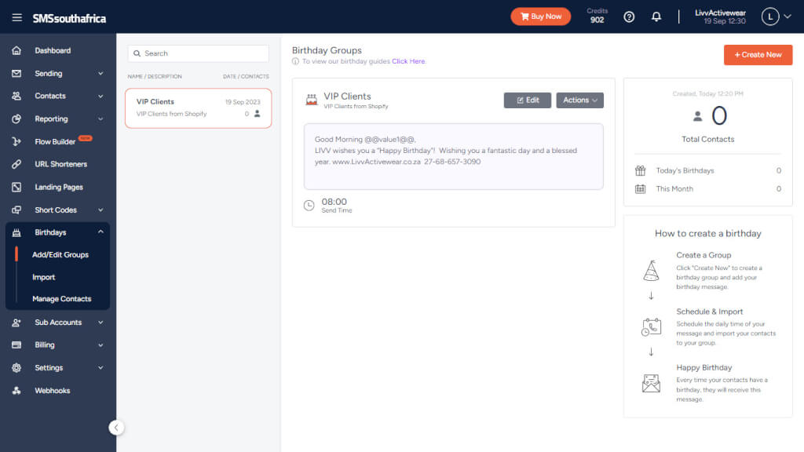
Task: Collapse the sidebar with arrow button
Action: 116,428
